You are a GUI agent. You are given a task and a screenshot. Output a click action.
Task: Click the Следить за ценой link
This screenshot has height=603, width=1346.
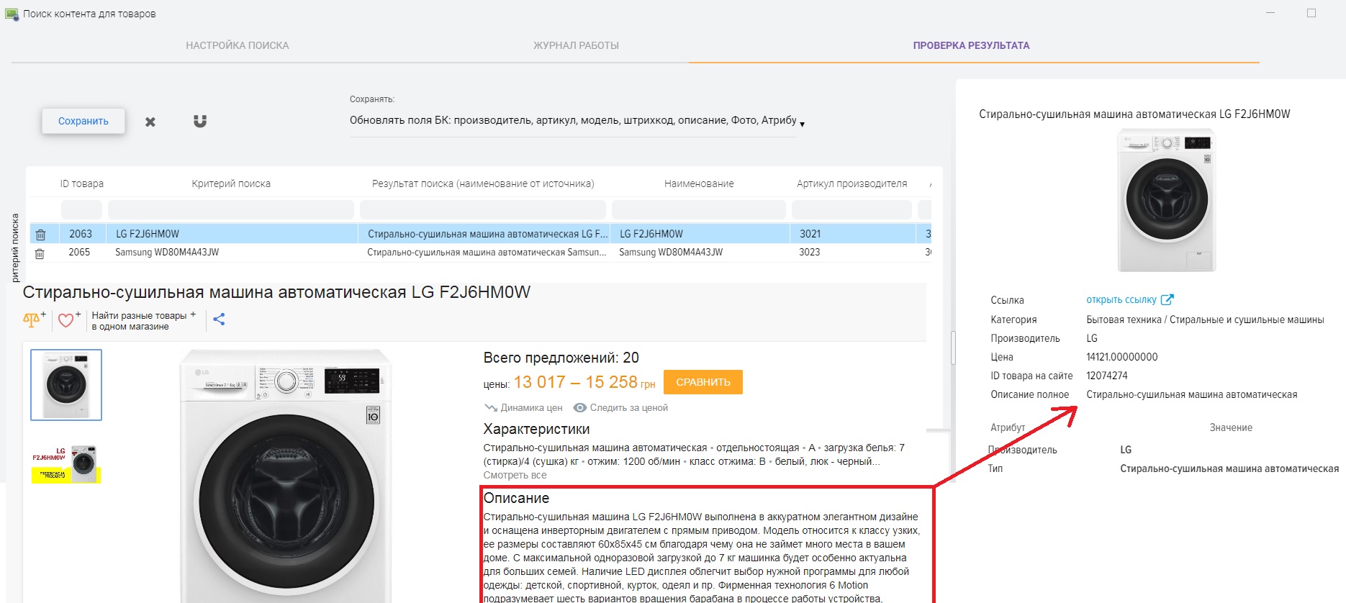(x=629, y=407)
